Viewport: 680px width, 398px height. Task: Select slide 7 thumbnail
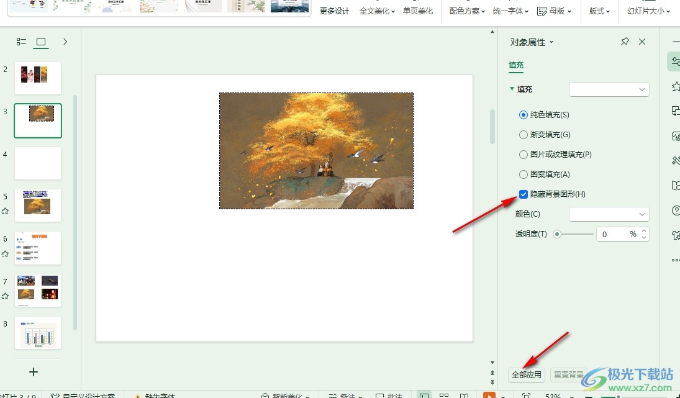pos(38,291)
